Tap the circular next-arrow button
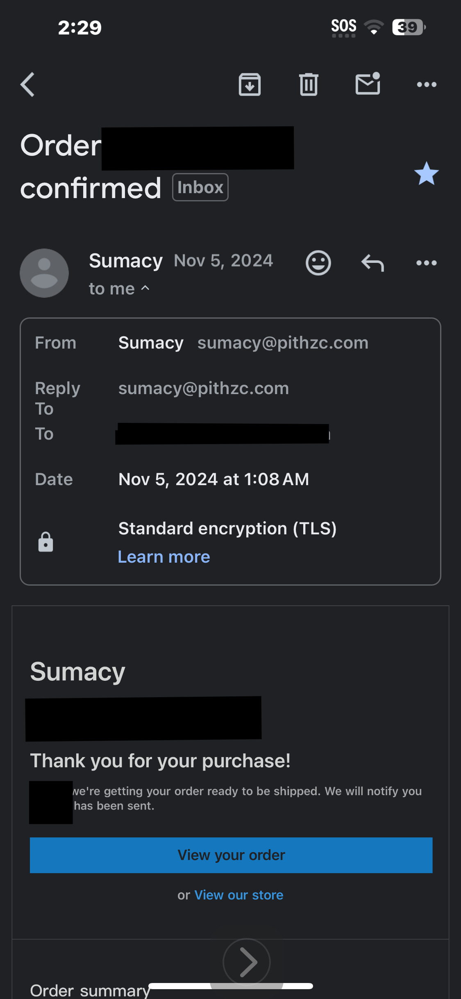 [x=246, y=962]
